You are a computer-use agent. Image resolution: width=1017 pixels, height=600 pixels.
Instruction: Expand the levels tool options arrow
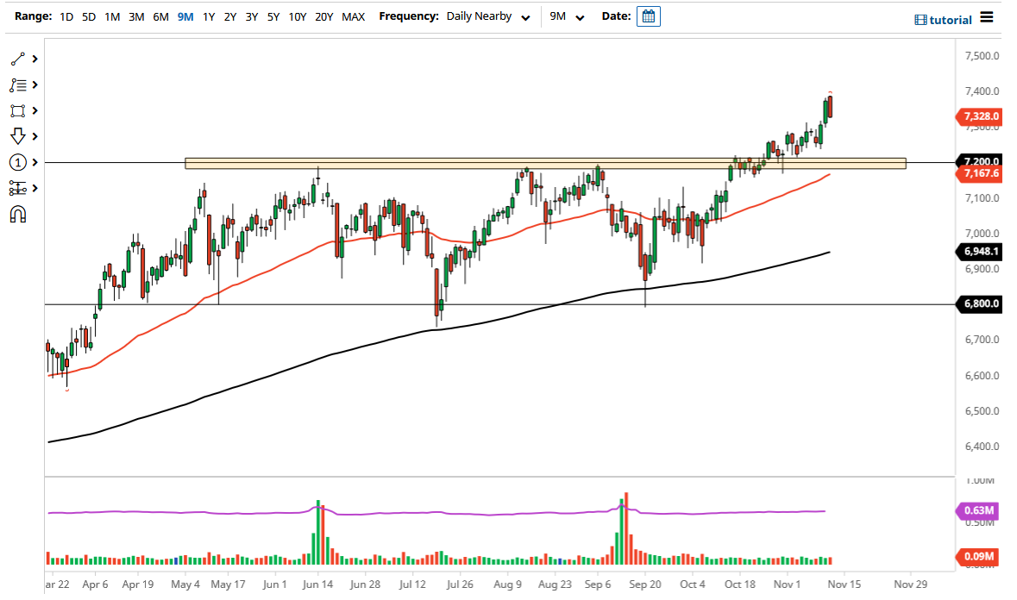pyautogui.click(x=35, y=188)
